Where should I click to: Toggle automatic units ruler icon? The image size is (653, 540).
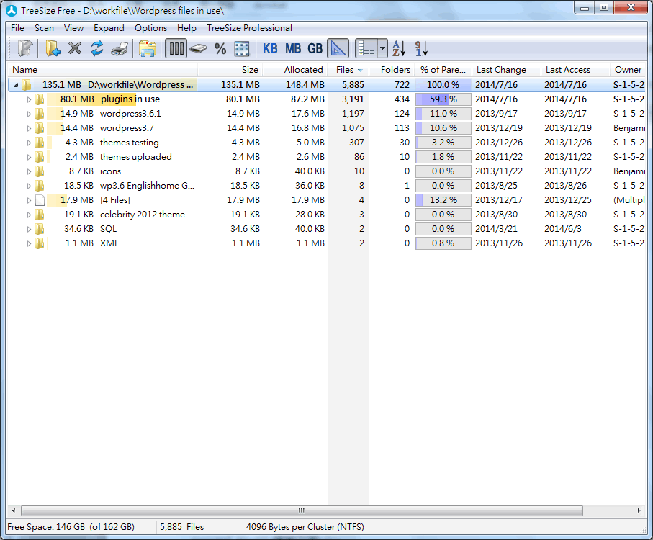pyautogui.click(x=338, y=48)
